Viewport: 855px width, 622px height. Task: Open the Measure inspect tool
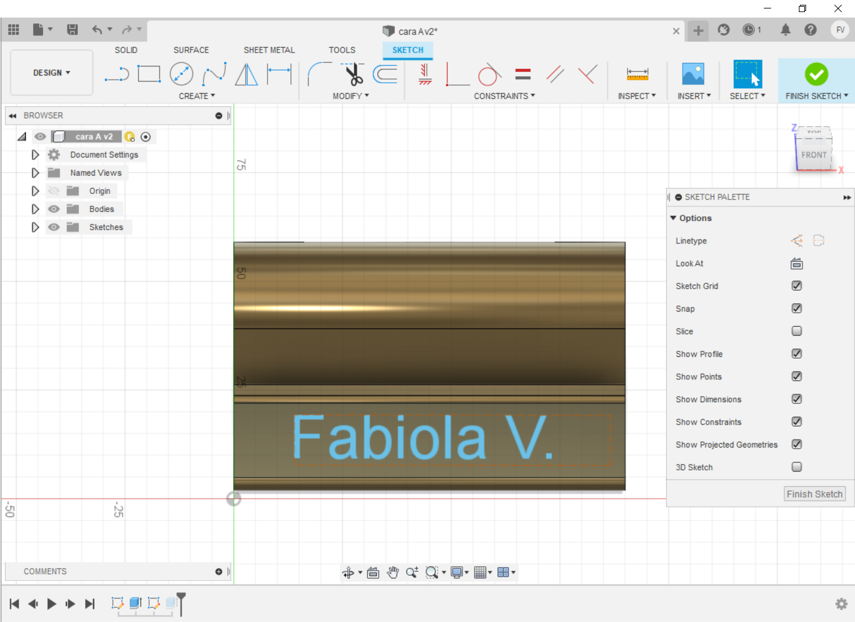[637, 74]
